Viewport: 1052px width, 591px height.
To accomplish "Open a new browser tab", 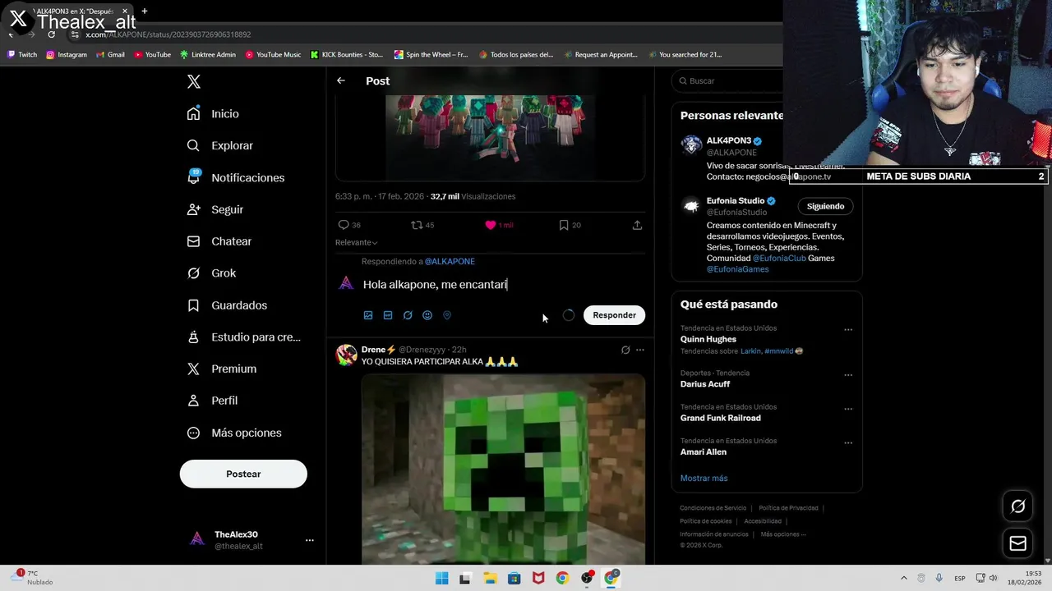I will [x=145, y=11].
